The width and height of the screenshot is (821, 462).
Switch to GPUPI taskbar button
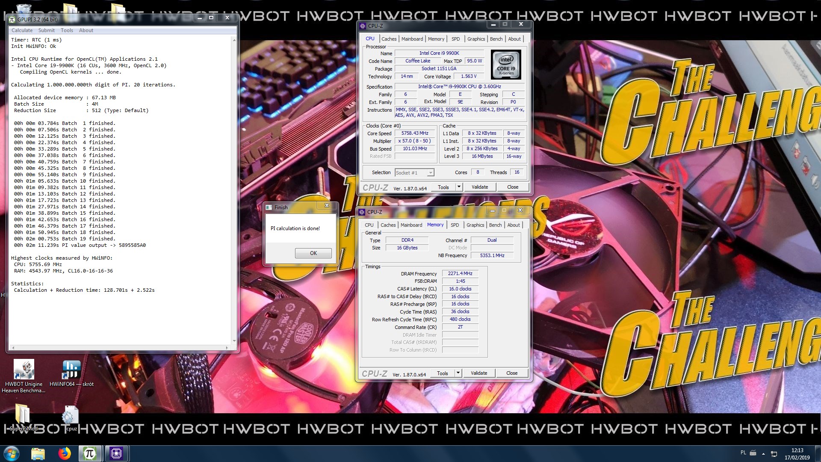click(90, 453)
